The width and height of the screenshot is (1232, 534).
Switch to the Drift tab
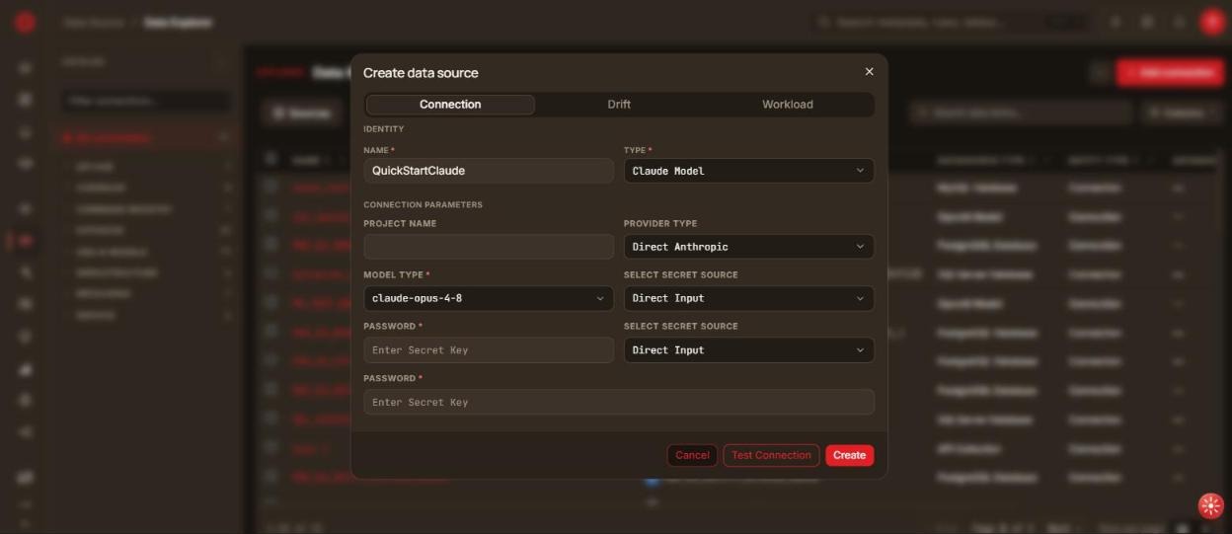(x=619, y=105)
